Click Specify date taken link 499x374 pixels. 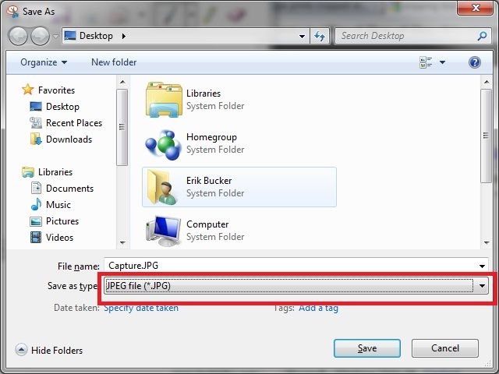pyautogui.click(x=141, y=308)
